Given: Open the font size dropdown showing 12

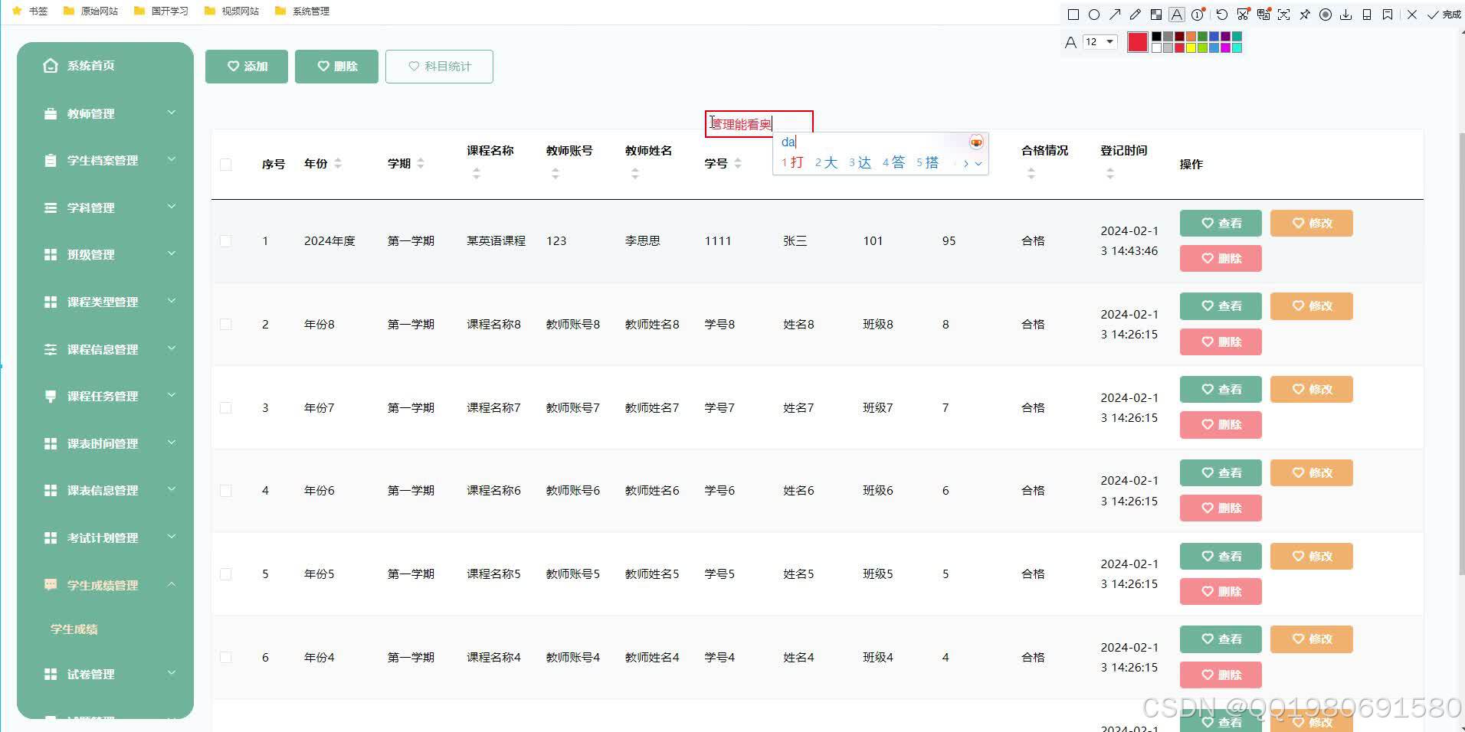Looking at the screenshot, I should click(x=1101, y=42).
